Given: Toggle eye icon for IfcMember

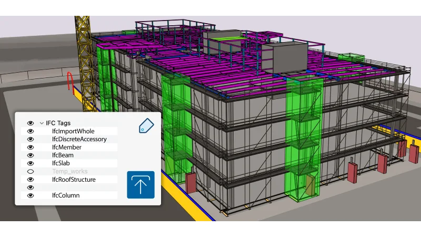Looking at the screenshot, I should pyautogui.click(x=31, y=147).
